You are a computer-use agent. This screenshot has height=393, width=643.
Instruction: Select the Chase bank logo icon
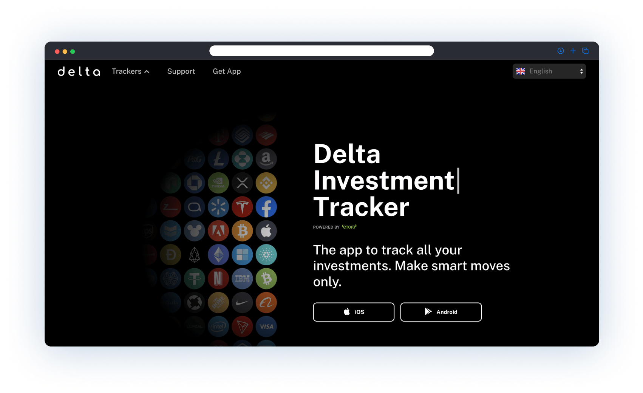tap(195, 183)
